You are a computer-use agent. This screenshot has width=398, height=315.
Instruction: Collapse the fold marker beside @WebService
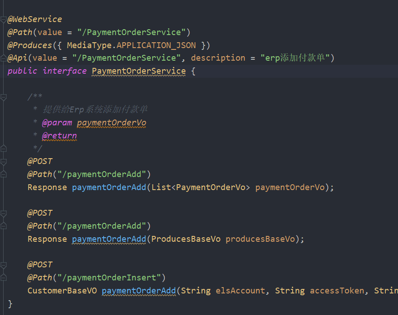point(3,19)
